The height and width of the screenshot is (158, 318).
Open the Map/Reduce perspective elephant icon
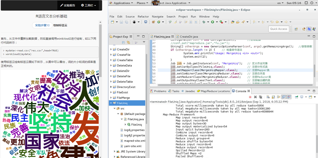309,29
